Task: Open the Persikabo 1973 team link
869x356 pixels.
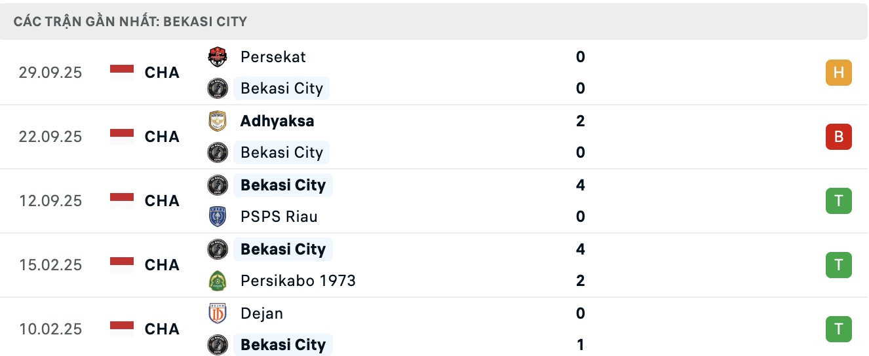Action: tap(298, 281)
